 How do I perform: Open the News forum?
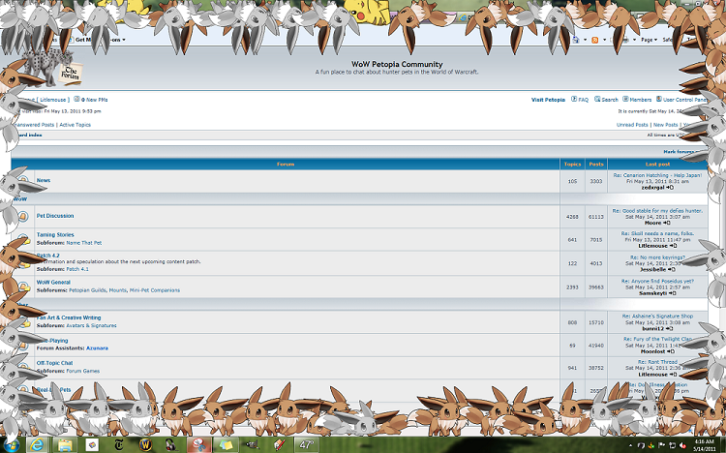tap(44, 180)
